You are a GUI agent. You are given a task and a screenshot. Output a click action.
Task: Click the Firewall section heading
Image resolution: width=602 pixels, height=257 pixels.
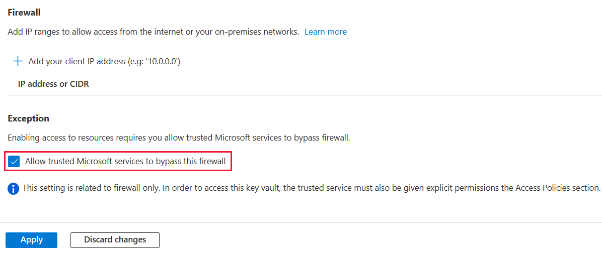[x=24, y=12]
